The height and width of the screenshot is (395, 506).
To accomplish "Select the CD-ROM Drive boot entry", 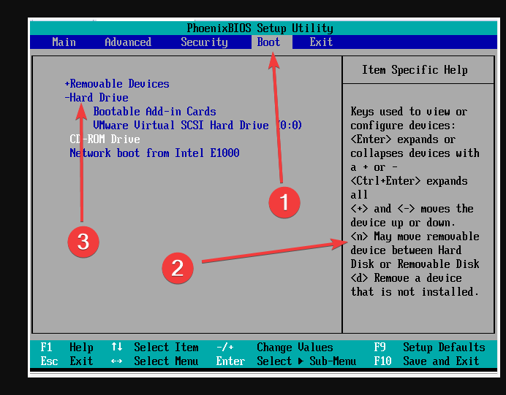I will click(x=105, y=139).
